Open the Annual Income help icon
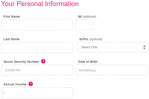This screenshot has width=149, height=99. (x=31, y=84)
